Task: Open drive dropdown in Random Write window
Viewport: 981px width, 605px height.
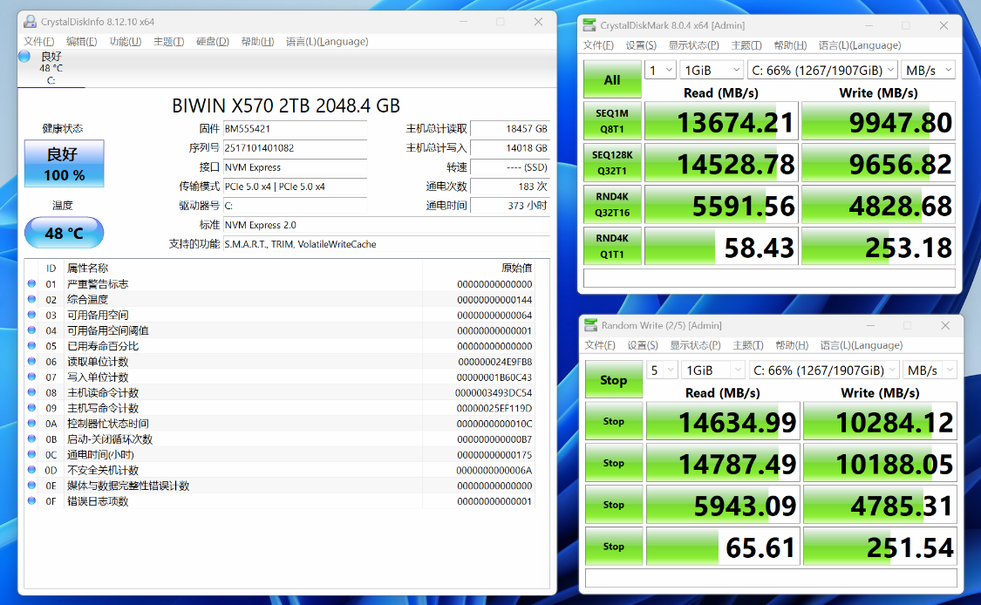Action: [x=824, y=370]
